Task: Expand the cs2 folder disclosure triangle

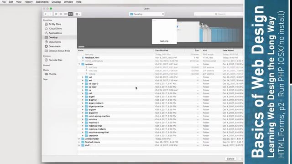Action: (x=83, y=93)
